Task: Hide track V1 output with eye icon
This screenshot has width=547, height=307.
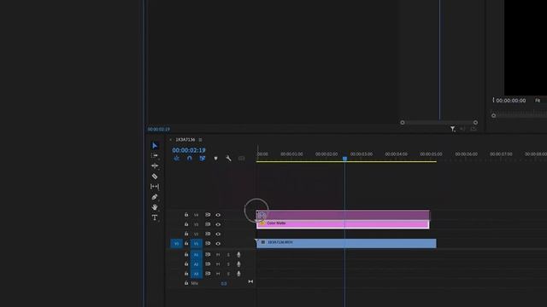Action: (218, 243)
